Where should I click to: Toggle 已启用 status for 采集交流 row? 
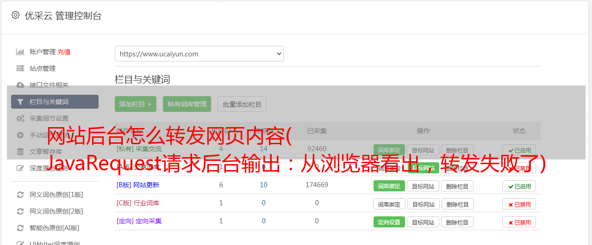519,150
